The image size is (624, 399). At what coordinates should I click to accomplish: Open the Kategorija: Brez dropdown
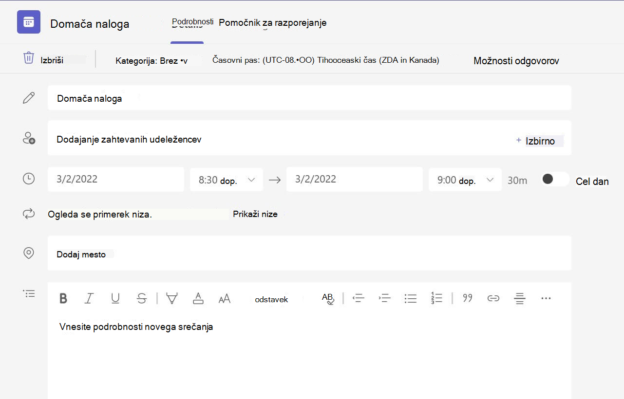coord(151,61)
